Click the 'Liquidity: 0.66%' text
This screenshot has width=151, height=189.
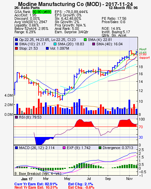pyautogui.click(x=27, y=25)
